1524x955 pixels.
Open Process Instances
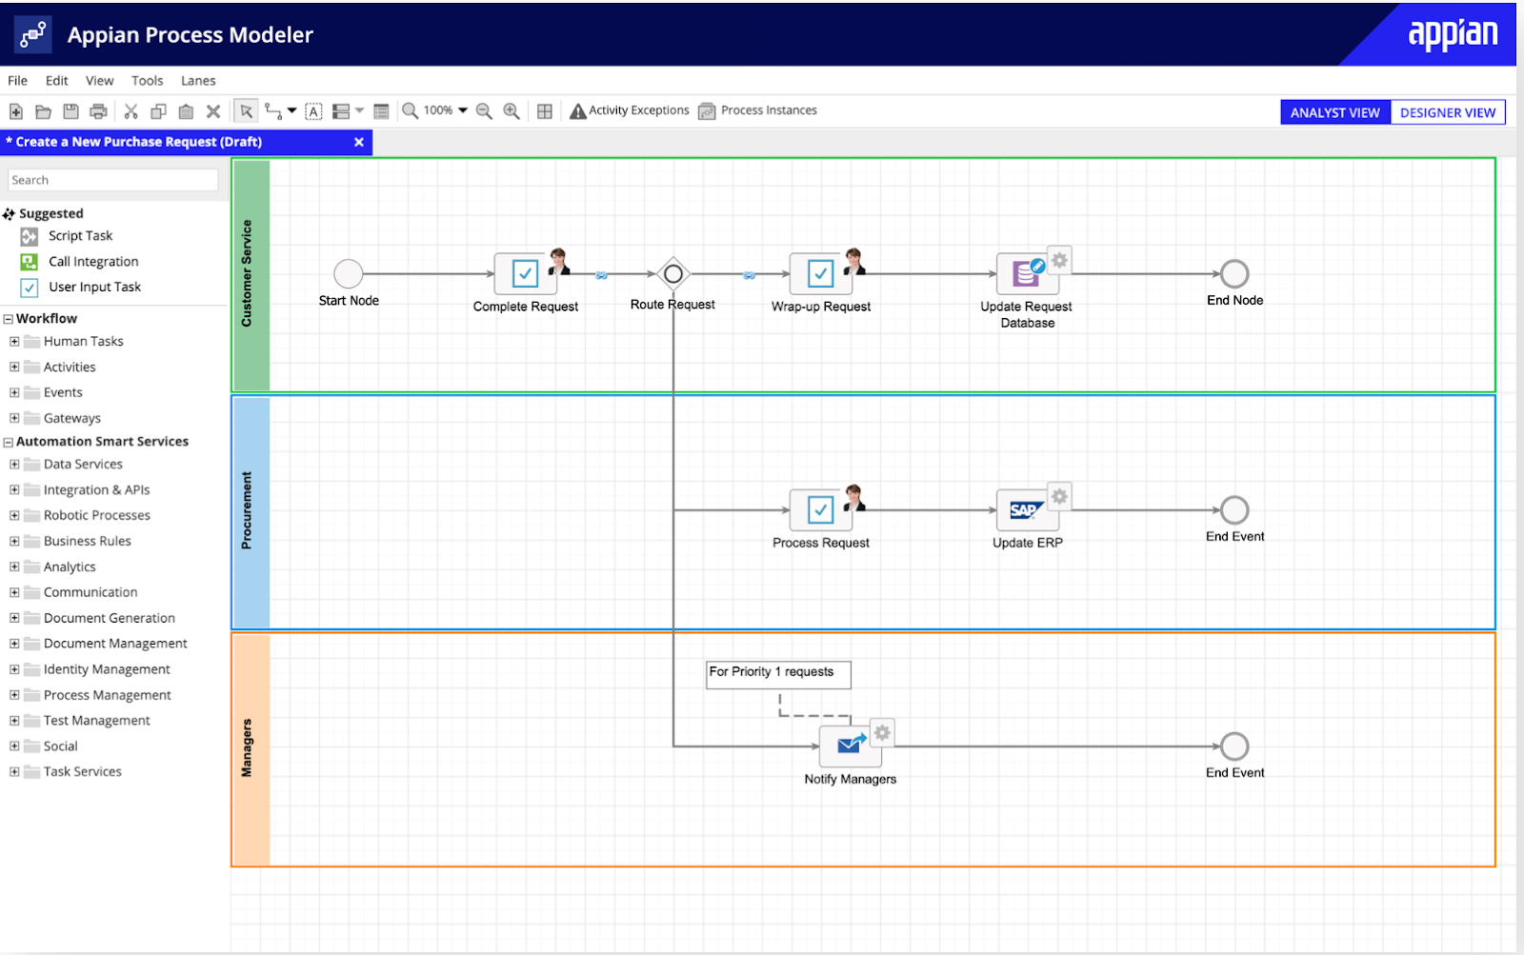(757, 110)
